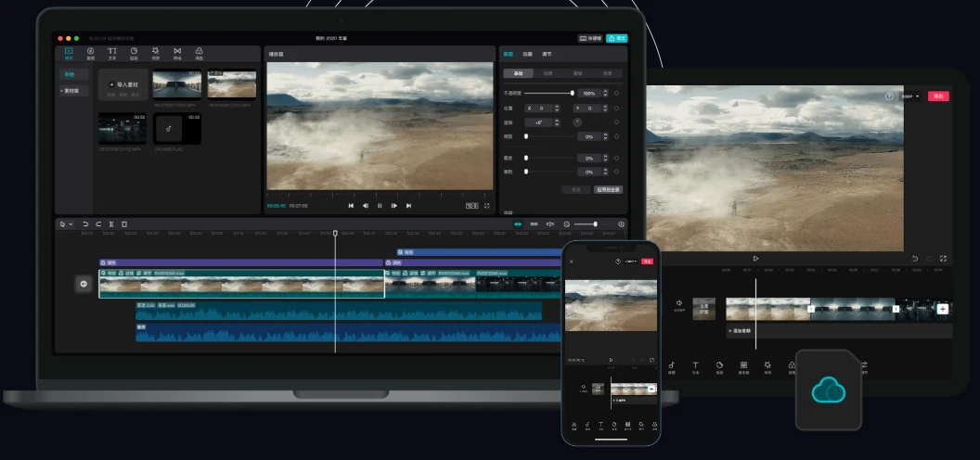Select the desert landscape clip thumbnail in media bin
The width and height of the screenshot is (980, 460).
232,84
